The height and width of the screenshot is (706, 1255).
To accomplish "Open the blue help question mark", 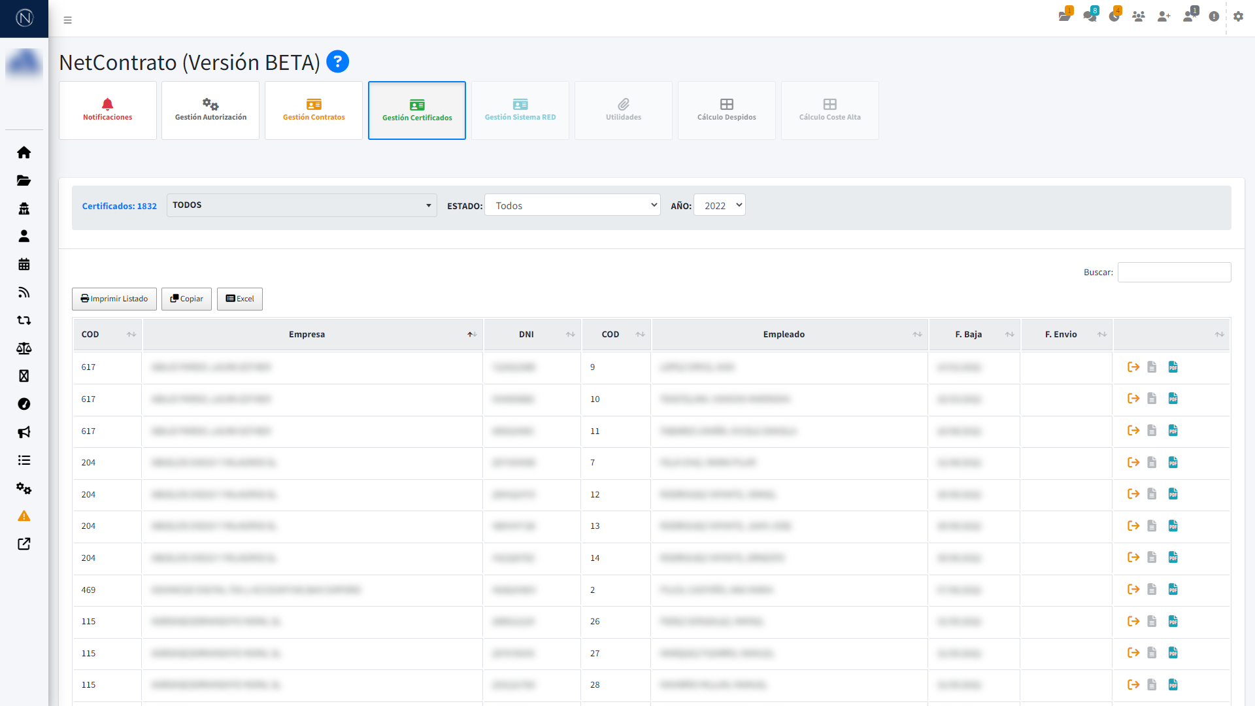I will pyautogui.click(x=337, y=62).
